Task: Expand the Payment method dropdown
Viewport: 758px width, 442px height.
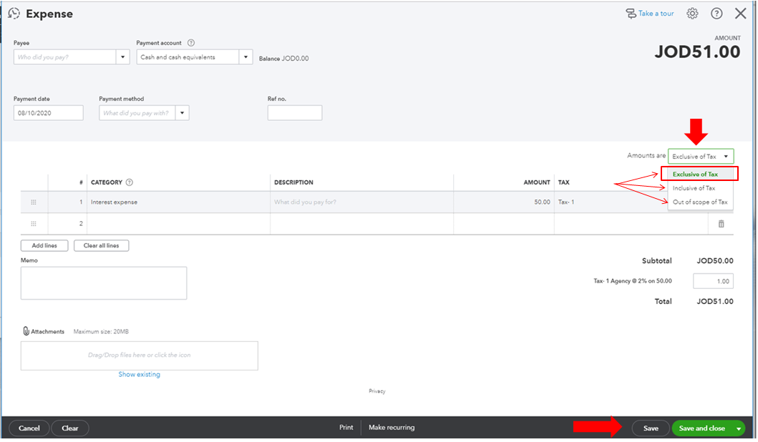Action: click(182, 113)
